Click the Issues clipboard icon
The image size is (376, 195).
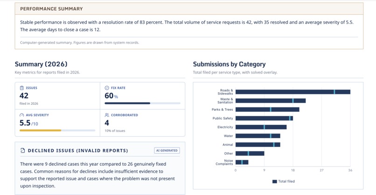pos(22,88)
